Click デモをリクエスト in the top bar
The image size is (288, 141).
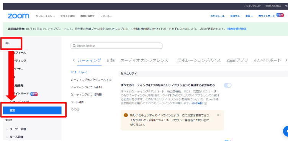coord(252,6)
